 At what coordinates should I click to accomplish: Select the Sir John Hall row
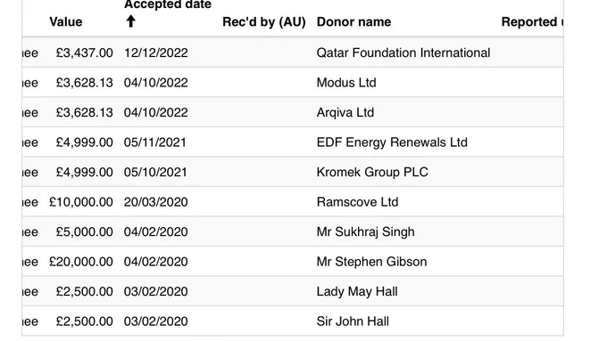[x=293, y=321]
